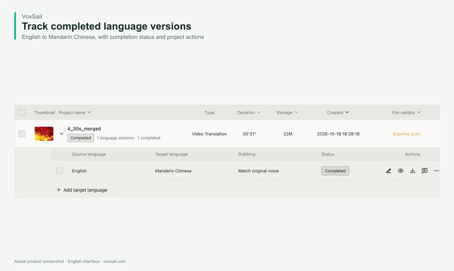Image resolution: width=454 pixels, height=271 pixels.
Task: Sort the table by Storage
Action: (x=287, y=113)
